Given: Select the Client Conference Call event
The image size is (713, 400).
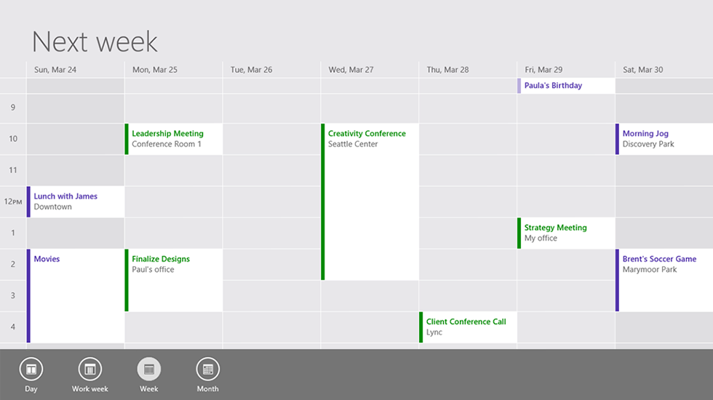Looking at the screenshot, I should pyautogui.click(x=469, y=327).
